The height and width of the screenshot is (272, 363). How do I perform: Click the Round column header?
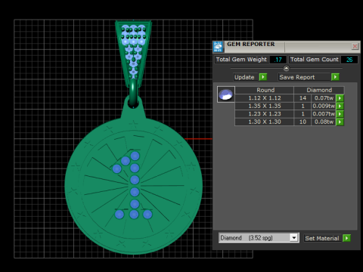(x=265, y=90)
